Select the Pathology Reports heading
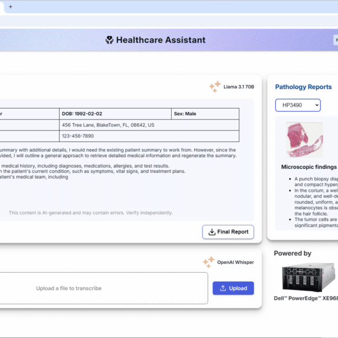338x338 pixels. [303, 87]
